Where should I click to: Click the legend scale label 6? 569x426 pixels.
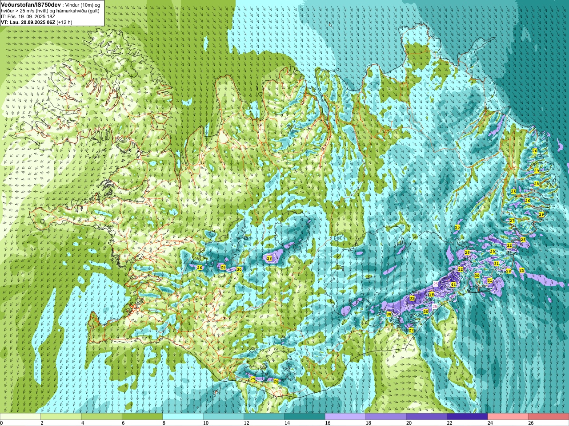123,423
